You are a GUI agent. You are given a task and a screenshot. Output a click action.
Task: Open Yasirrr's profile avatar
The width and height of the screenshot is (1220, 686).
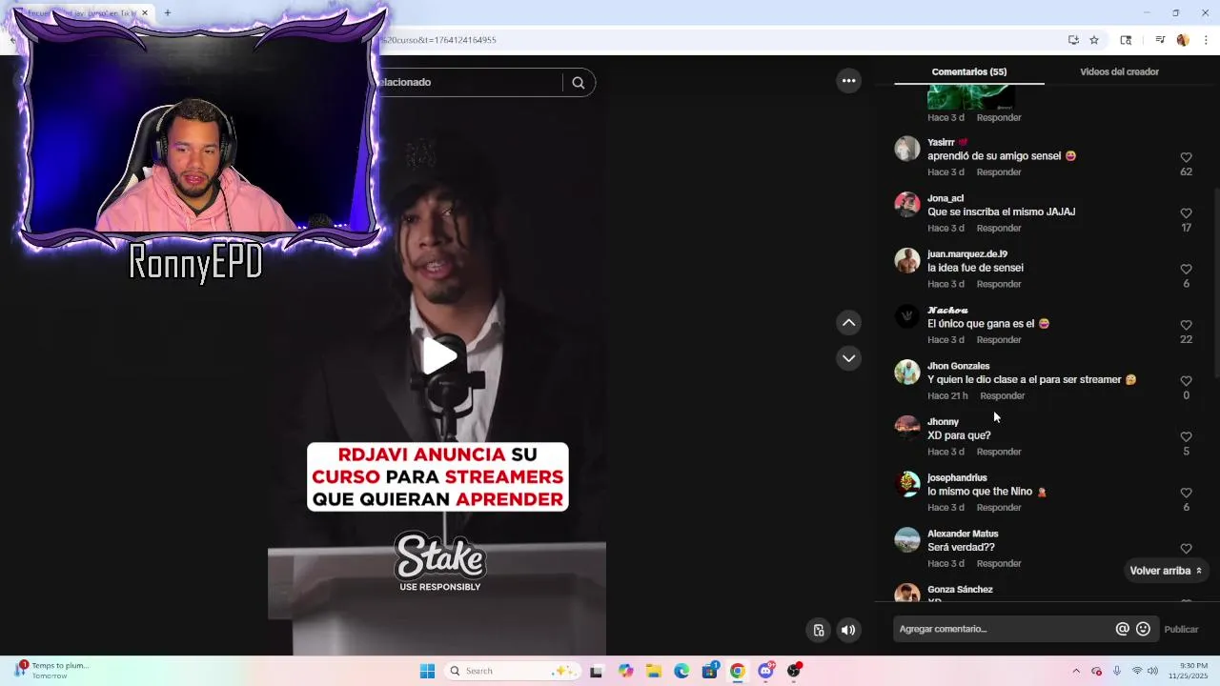[907, 149]
